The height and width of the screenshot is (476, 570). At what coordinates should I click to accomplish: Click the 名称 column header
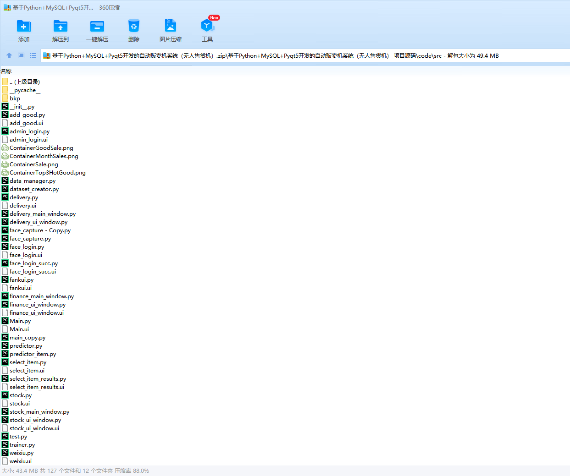coord(6,71)
